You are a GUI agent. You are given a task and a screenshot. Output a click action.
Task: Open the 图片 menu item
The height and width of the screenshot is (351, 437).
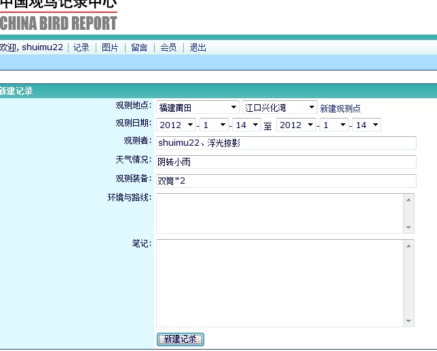(110, 47)
